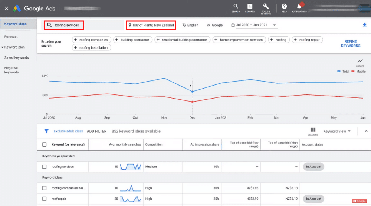This screenshot has width=371, height=206.
Task: Open the date range dropdown arrow
Action: click(275, 25)
